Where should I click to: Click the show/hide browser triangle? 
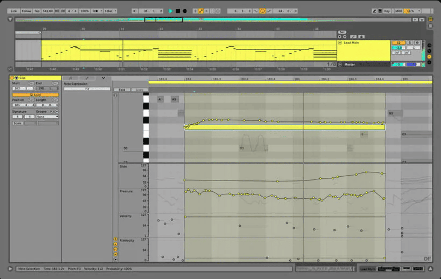point(10,20)
